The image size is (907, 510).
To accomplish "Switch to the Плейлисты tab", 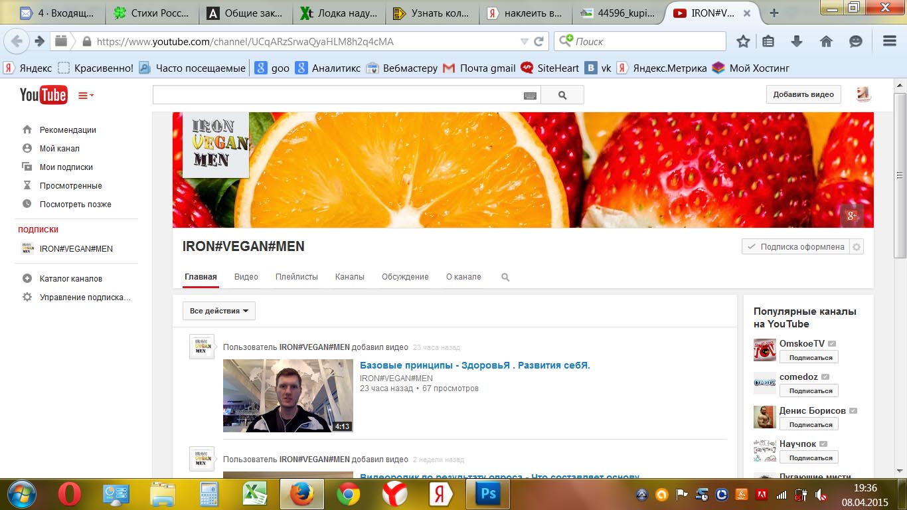I will coord(297,277).
